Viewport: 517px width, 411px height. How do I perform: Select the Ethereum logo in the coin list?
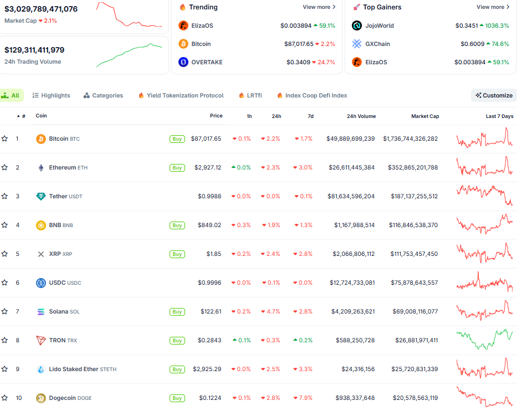pyautogui.click(x=40, y=167)
